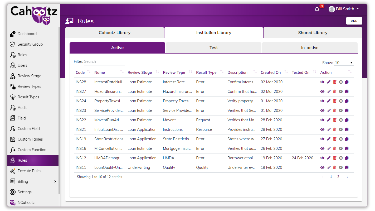Click the Filter search input
The width and height of the screenshot is (375, 211).
[x=104, y=61]
